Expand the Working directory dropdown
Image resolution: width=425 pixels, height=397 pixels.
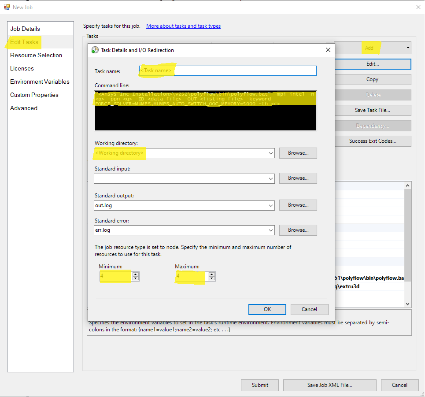[270, 153]
